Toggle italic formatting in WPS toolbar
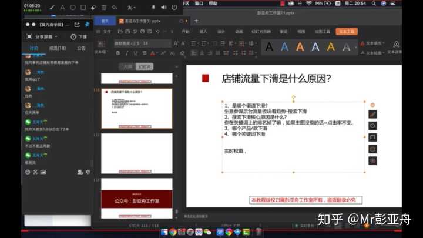The image size is (423, 238). [126, 53]
